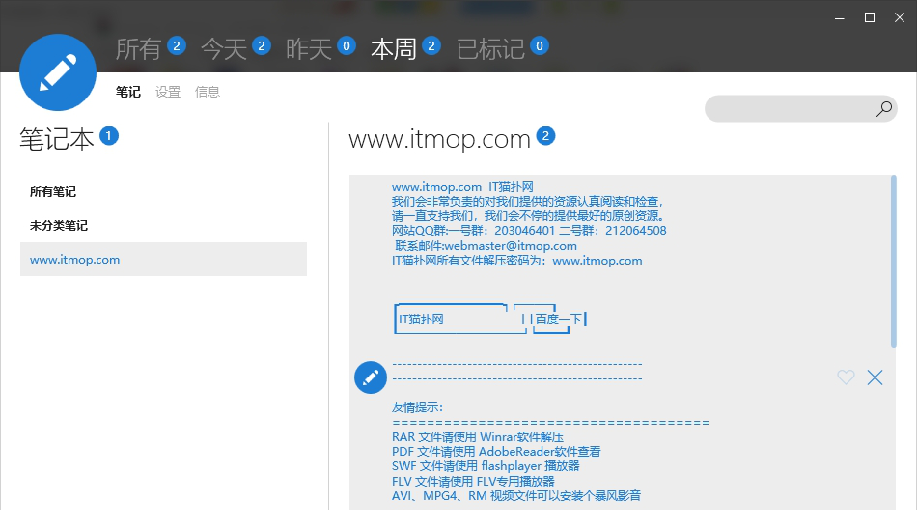Open the 已标记 filter tab

[x=490, y=48]
